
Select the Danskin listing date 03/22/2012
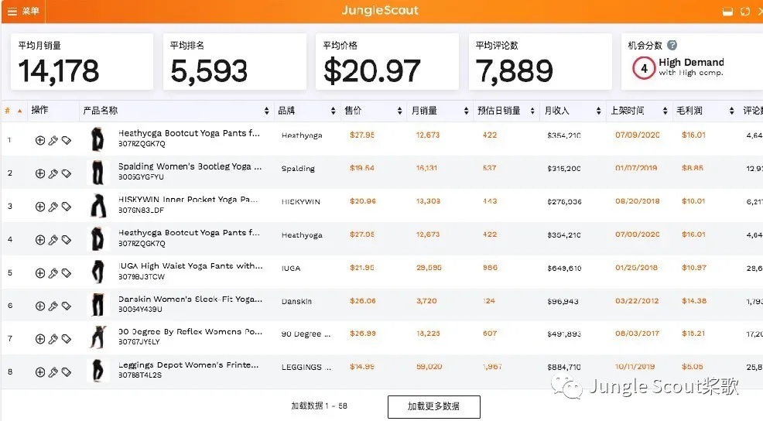click(637, 301)
